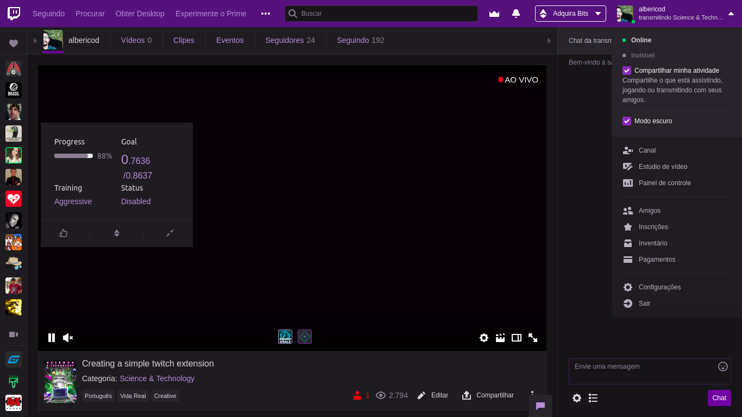This screenshot has width=742, height=417.
Task: Click the up-down arrows in extension panel
Action: click(x=116, y=233)
